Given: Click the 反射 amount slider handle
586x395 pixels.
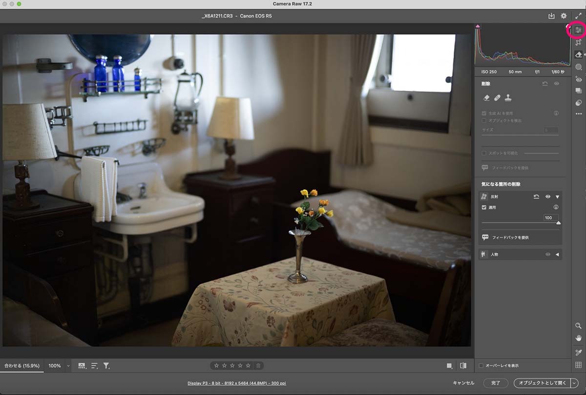Looking at the screenshot, I should coord(558,223).
